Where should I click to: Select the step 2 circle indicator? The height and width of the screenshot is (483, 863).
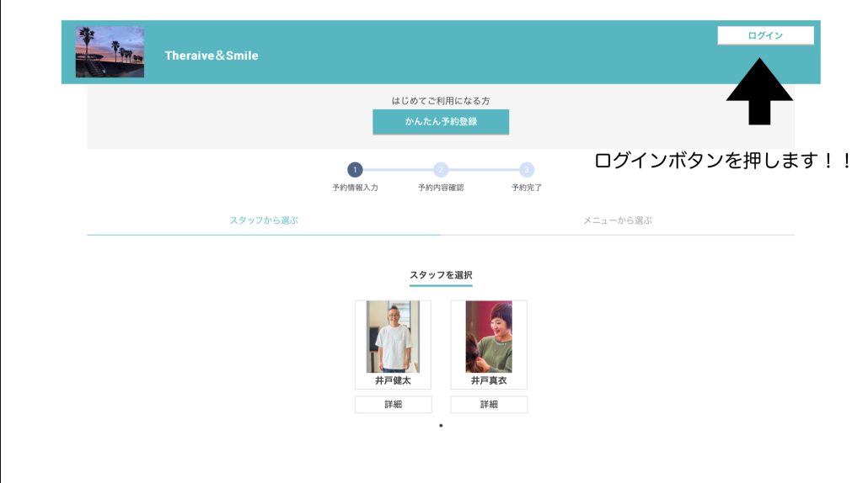click(x=441, y=170)
